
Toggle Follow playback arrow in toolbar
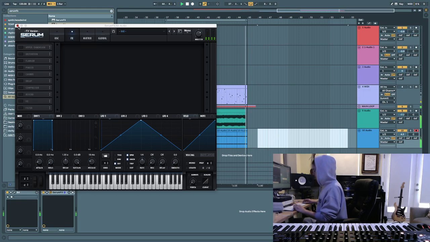coord(155,4)
